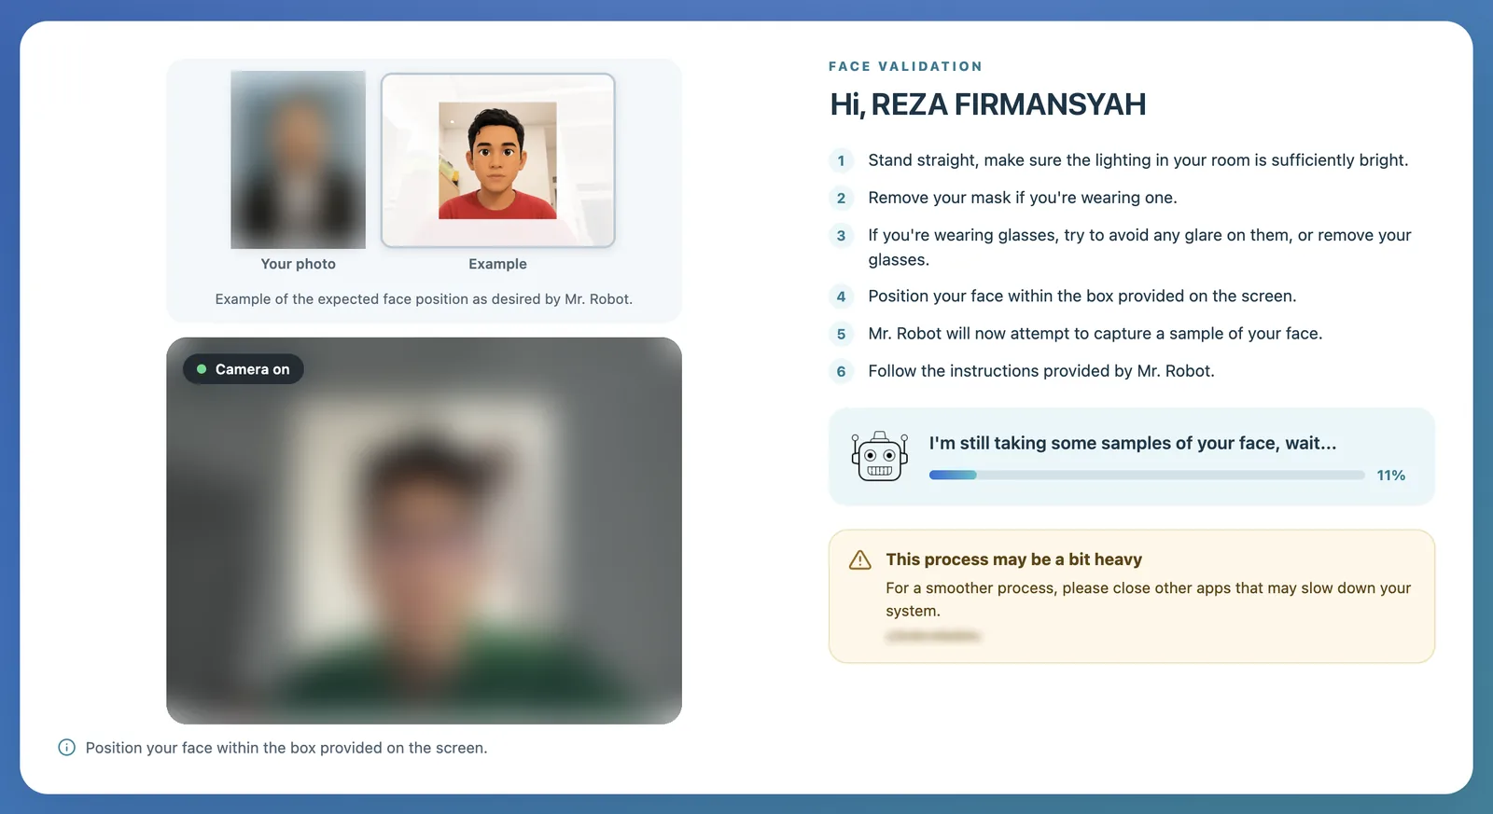The image size is (1493, 814).
Task: Click 'This process may be a bit heavy'
Action: point(1013,559)
